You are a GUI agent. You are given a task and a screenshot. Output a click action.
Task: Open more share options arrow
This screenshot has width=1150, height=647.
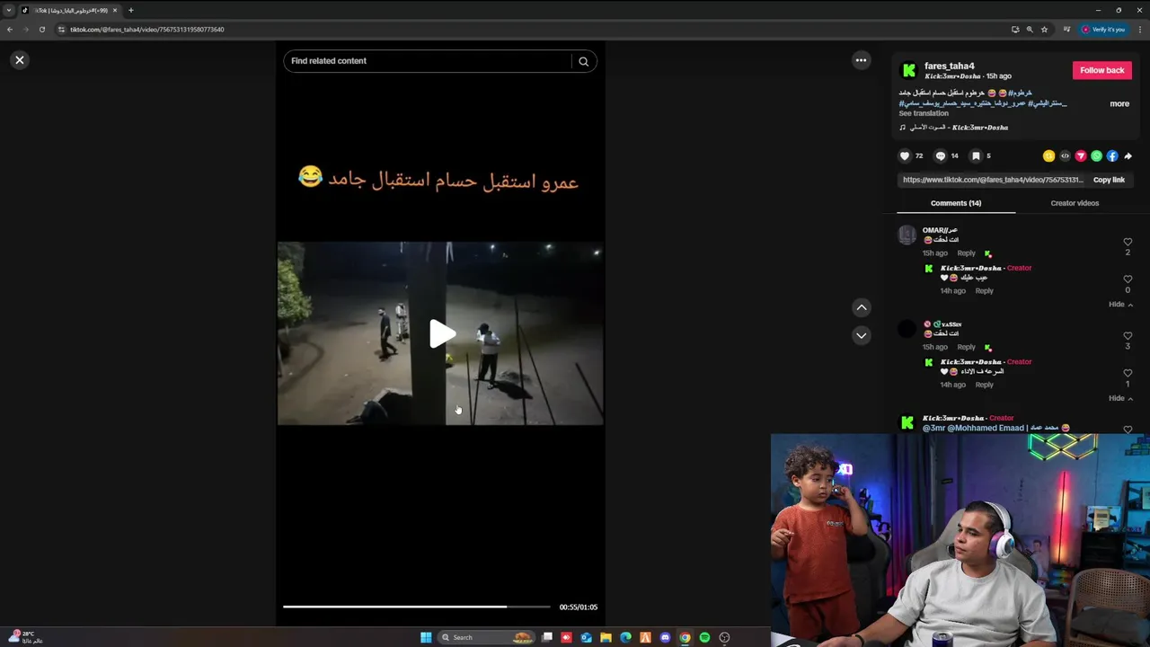[1128, 155]
